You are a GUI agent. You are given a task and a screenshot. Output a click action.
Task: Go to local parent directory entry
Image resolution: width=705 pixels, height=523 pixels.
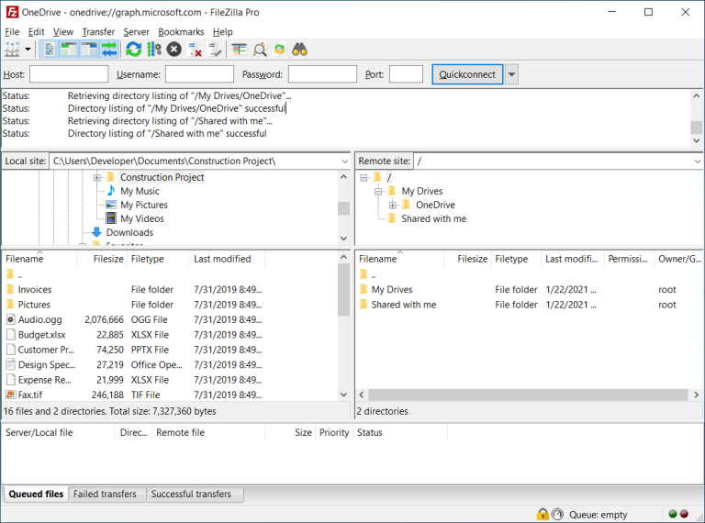pos(170,274)
